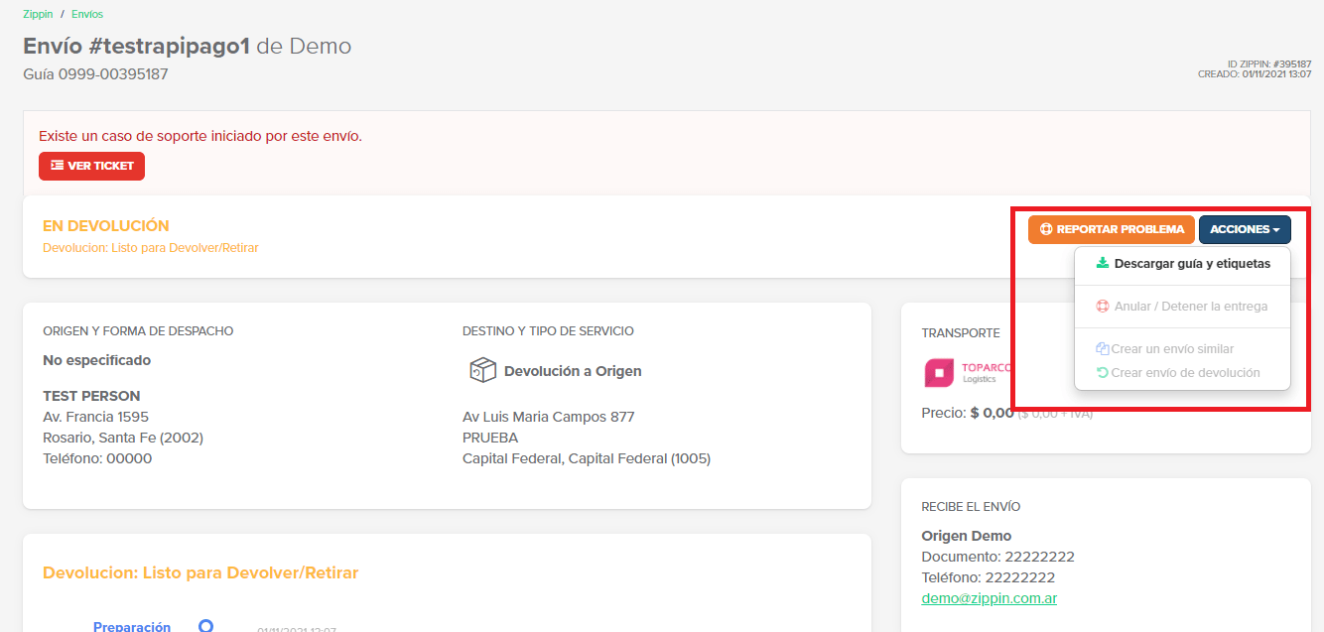Go to Envíos breadcrumb link

coord(87,14)
